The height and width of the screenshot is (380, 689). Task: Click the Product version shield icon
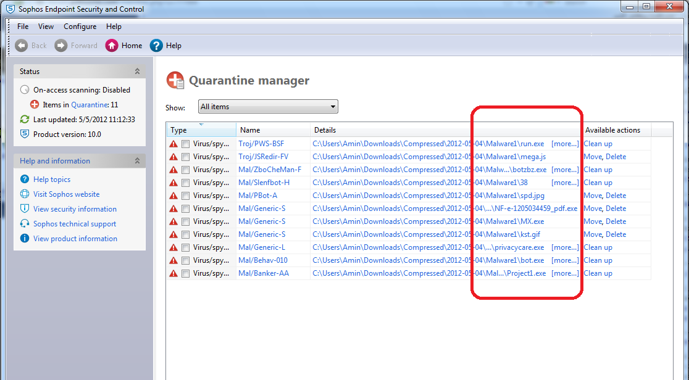(25, 134)
